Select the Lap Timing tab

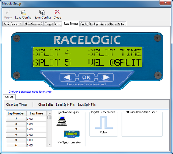point(71,24)
